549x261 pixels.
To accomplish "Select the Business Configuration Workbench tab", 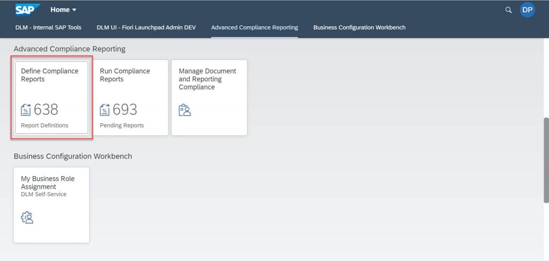I will (359, 27).
